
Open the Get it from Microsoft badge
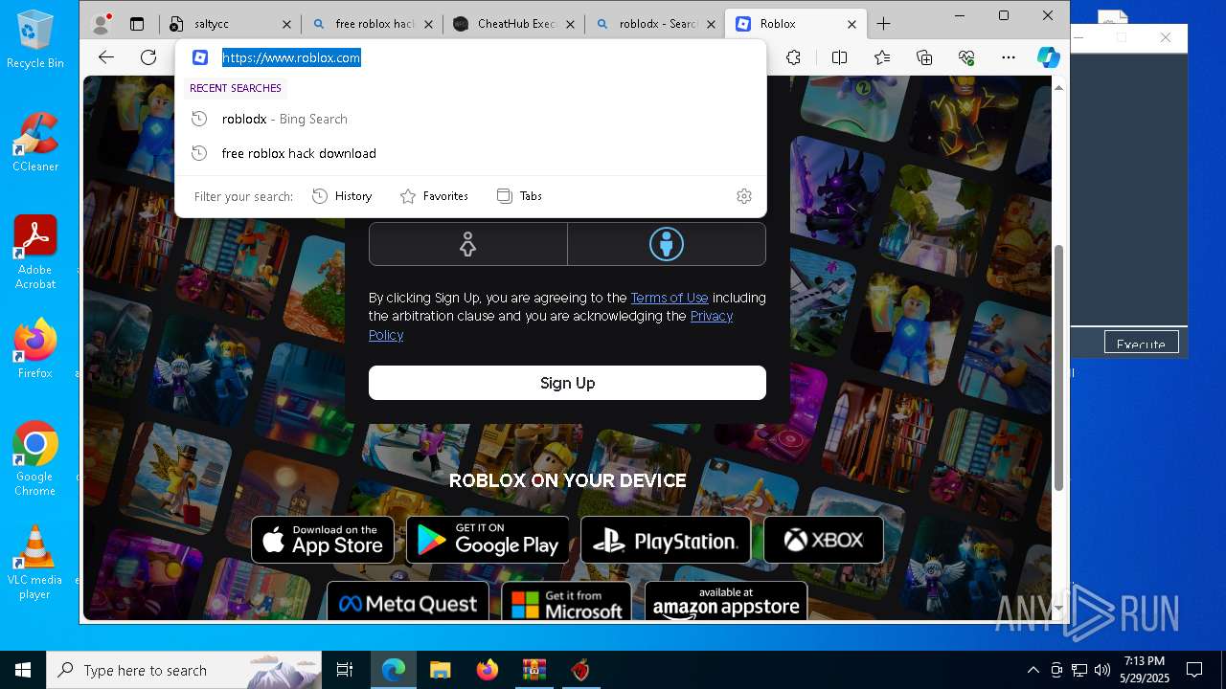567,603
